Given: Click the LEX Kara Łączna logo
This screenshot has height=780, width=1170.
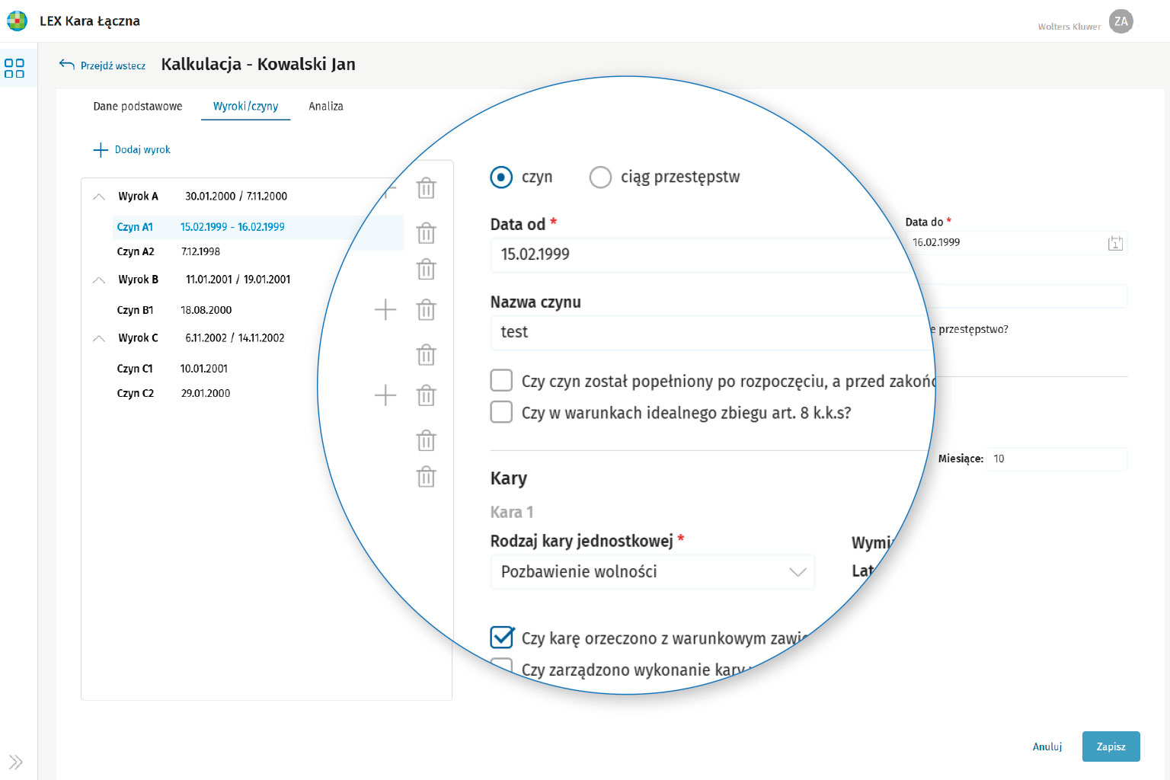Looking at the screenshot, I should (17, 21).
